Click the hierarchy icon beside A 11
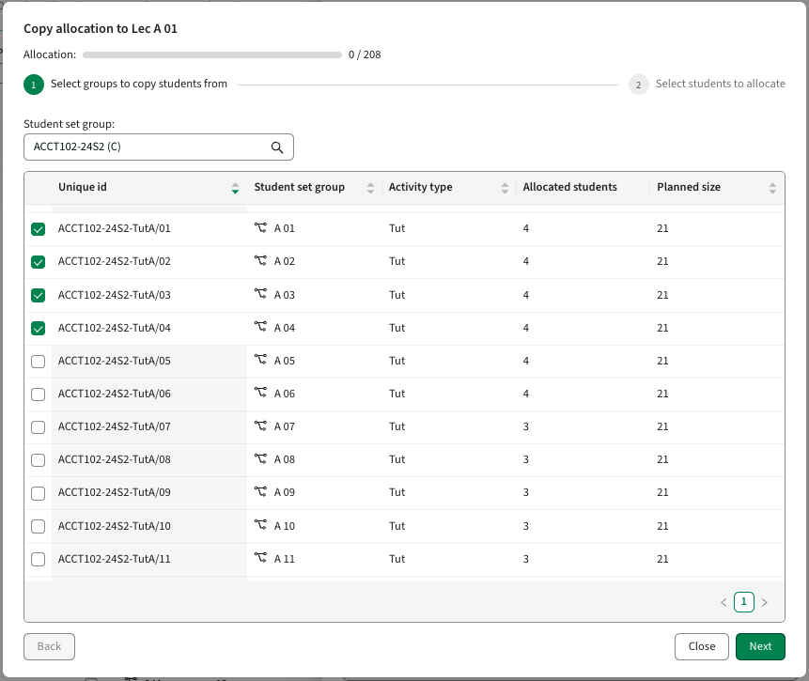 tap(260, 558)
